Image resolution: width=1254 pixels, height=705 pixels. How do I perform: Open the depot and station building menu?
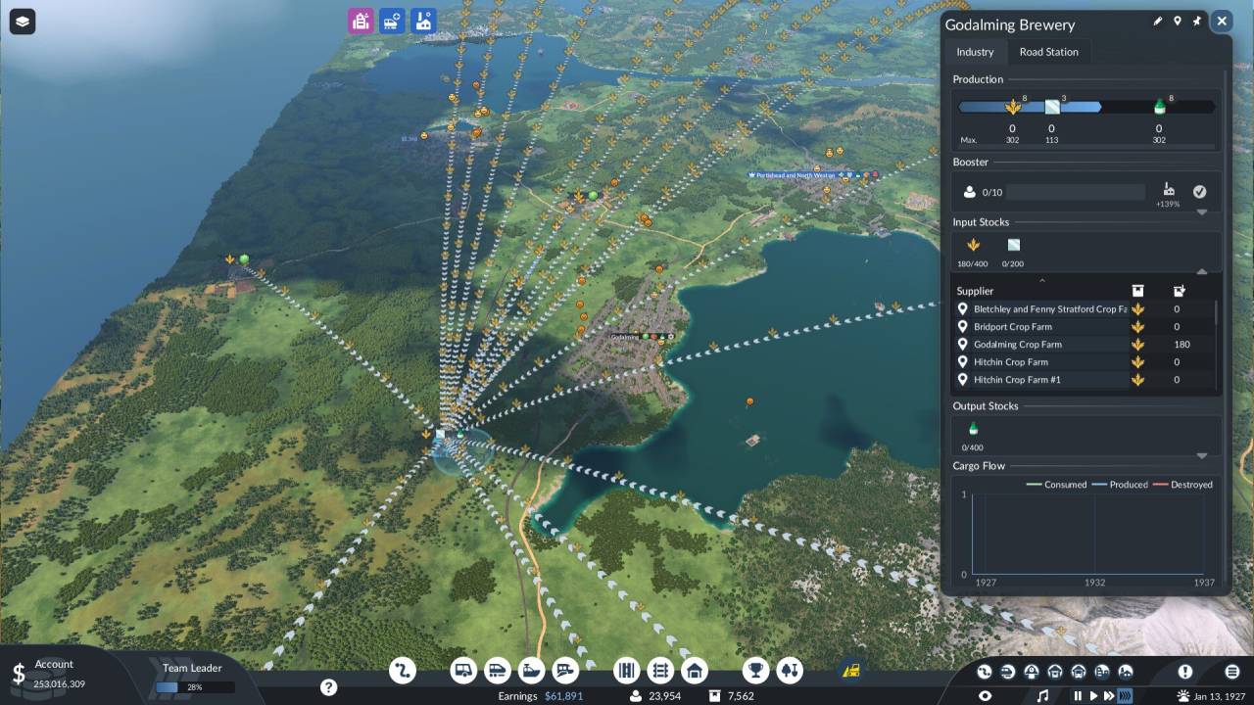(x=695, y=670)
